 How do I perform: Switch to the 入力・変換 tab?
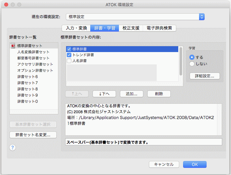click(76, 28)
